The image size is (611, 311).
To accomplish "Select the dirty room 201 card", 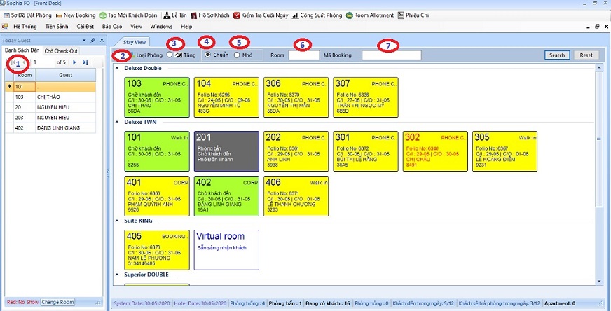I will coord(226,151).
